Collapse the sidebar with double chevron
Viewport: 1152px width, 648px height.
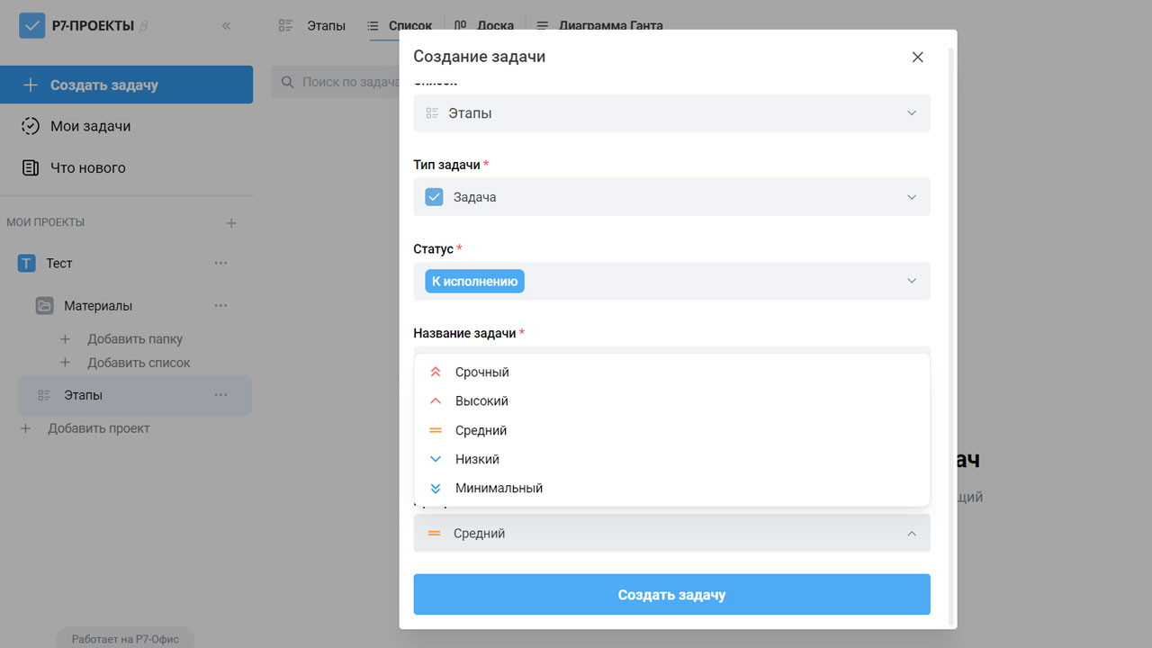point(226,26)
